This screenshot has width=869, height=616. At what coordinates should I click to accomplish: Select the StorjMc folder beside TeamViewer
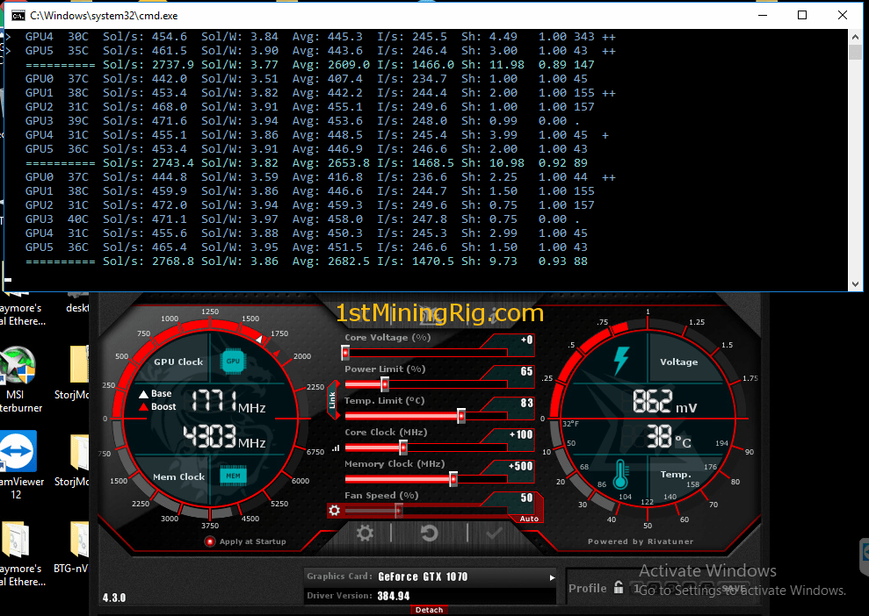[x=72, y=461]
